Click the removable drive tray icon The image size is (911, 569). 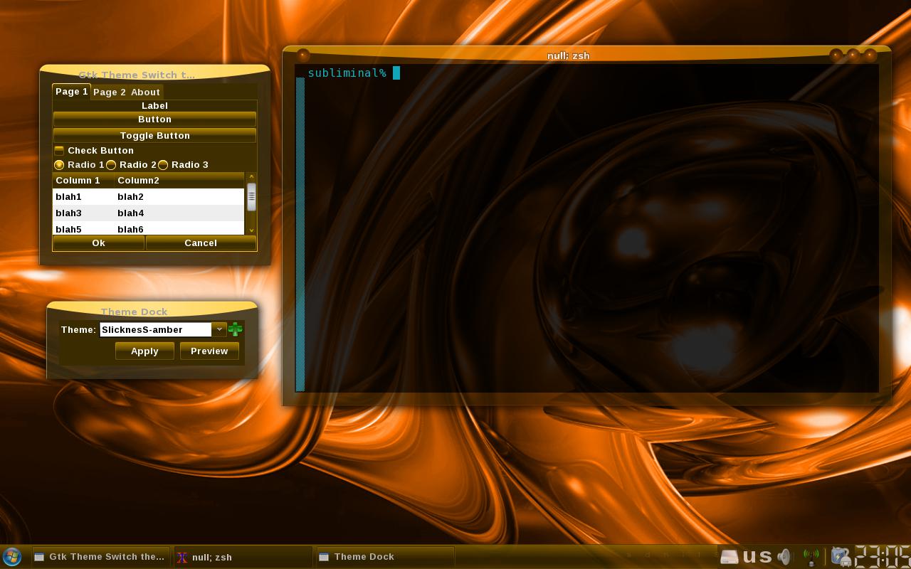(x=730, y=557)
